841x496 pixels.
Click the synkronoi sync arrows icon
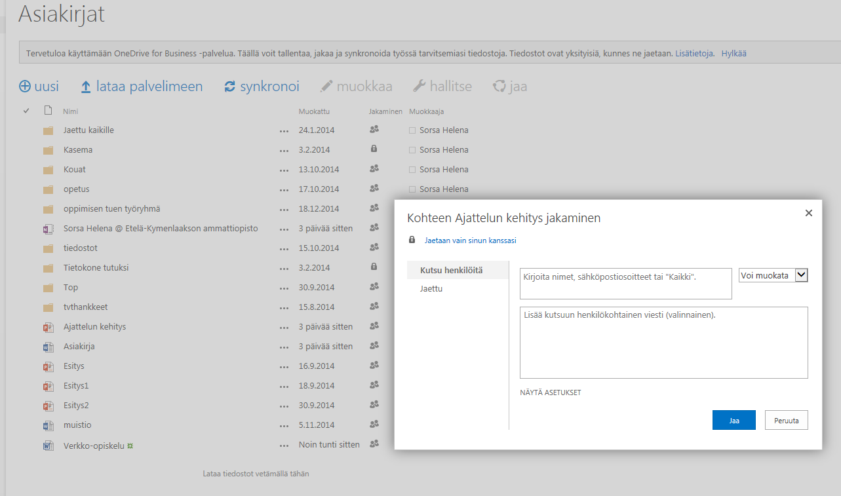[x=229, y=86]
